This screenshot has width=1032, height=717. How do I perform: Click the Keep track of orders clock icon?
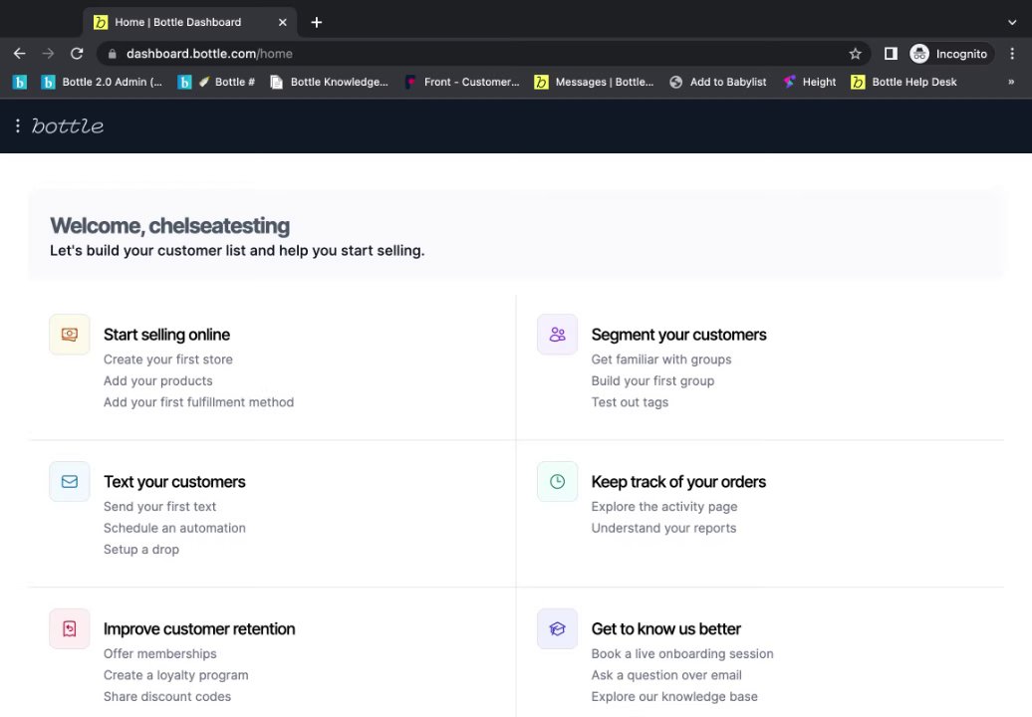pyautogui.click(x=557, y=482)
